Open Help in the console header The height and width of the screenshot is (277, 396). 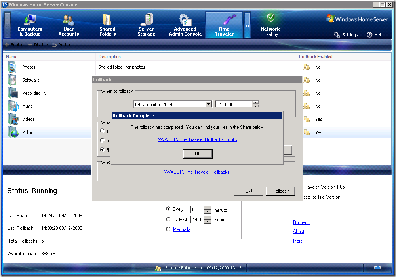pos(375,35)
